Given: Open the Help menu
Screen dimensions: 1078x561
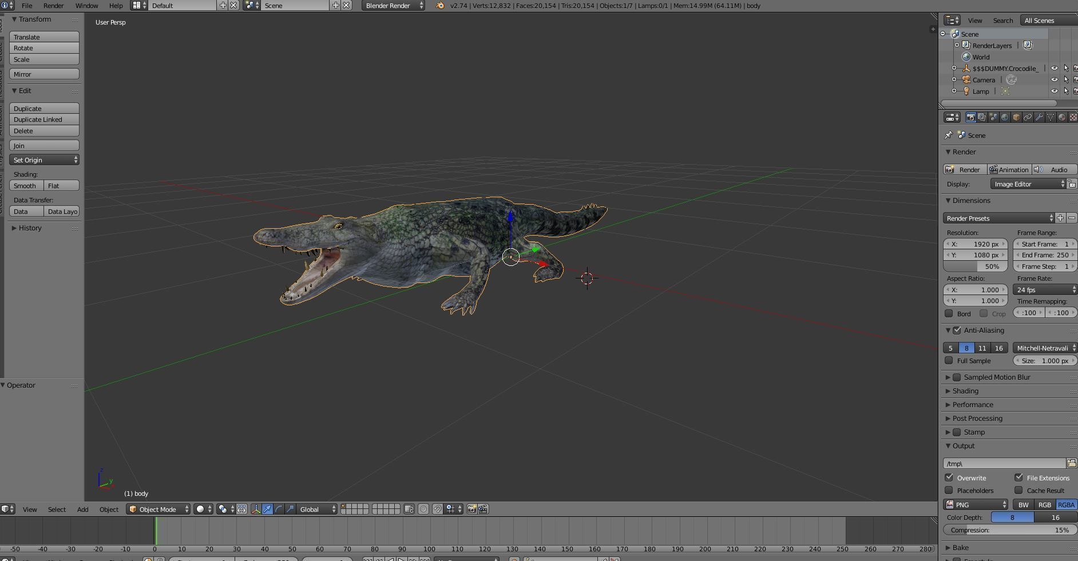Looking at the screenshot, I should point(116,5).
